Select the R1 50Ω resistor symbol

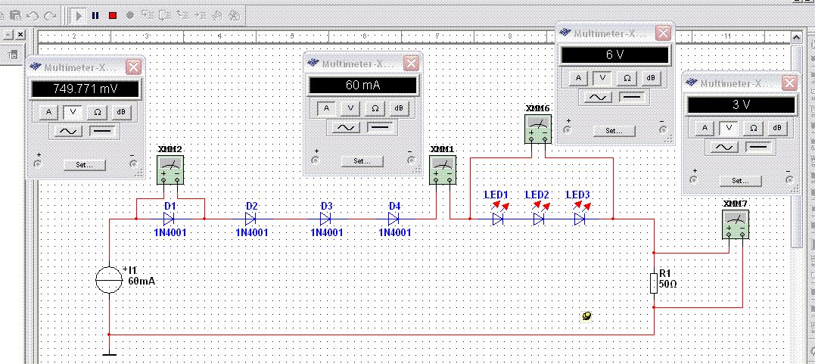[x=655, y=282]
